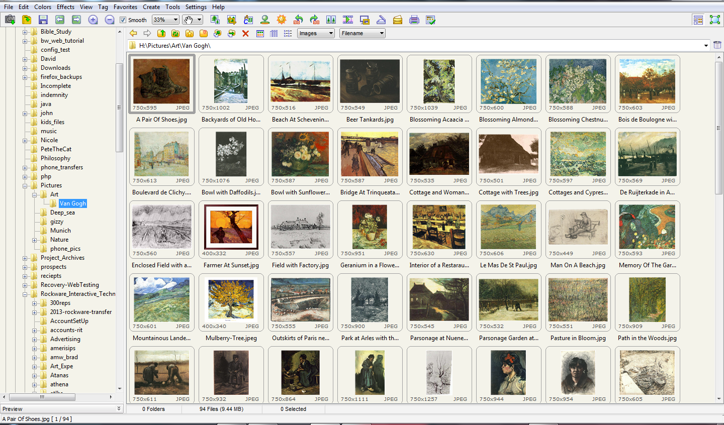
Task: Click the red X Delete icon
Action: [x=246, y=33]
